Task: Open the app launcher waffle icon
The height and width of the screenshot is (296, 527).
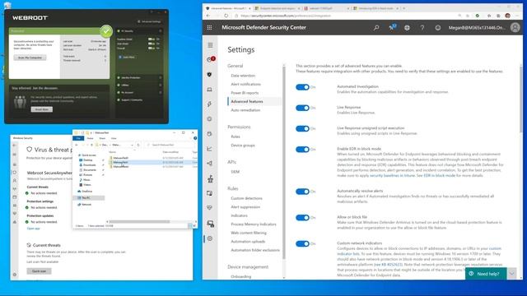Action: (209, 27)
